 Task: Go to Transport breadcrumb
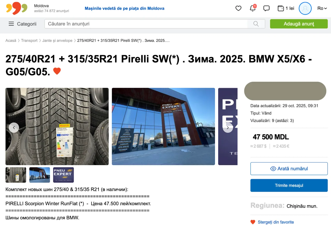[29, 41]
